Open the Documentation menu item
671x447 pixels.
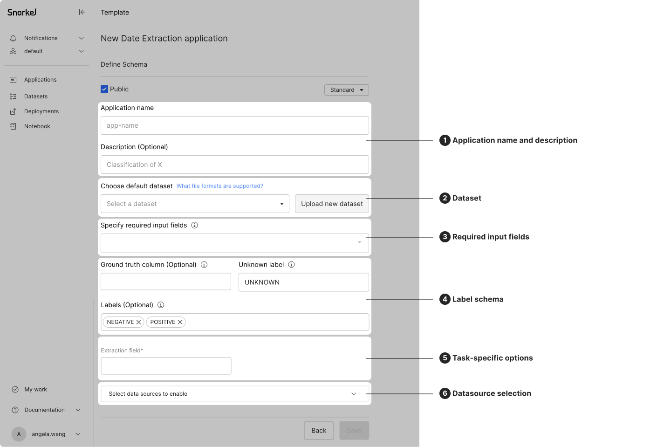(45, 410)
